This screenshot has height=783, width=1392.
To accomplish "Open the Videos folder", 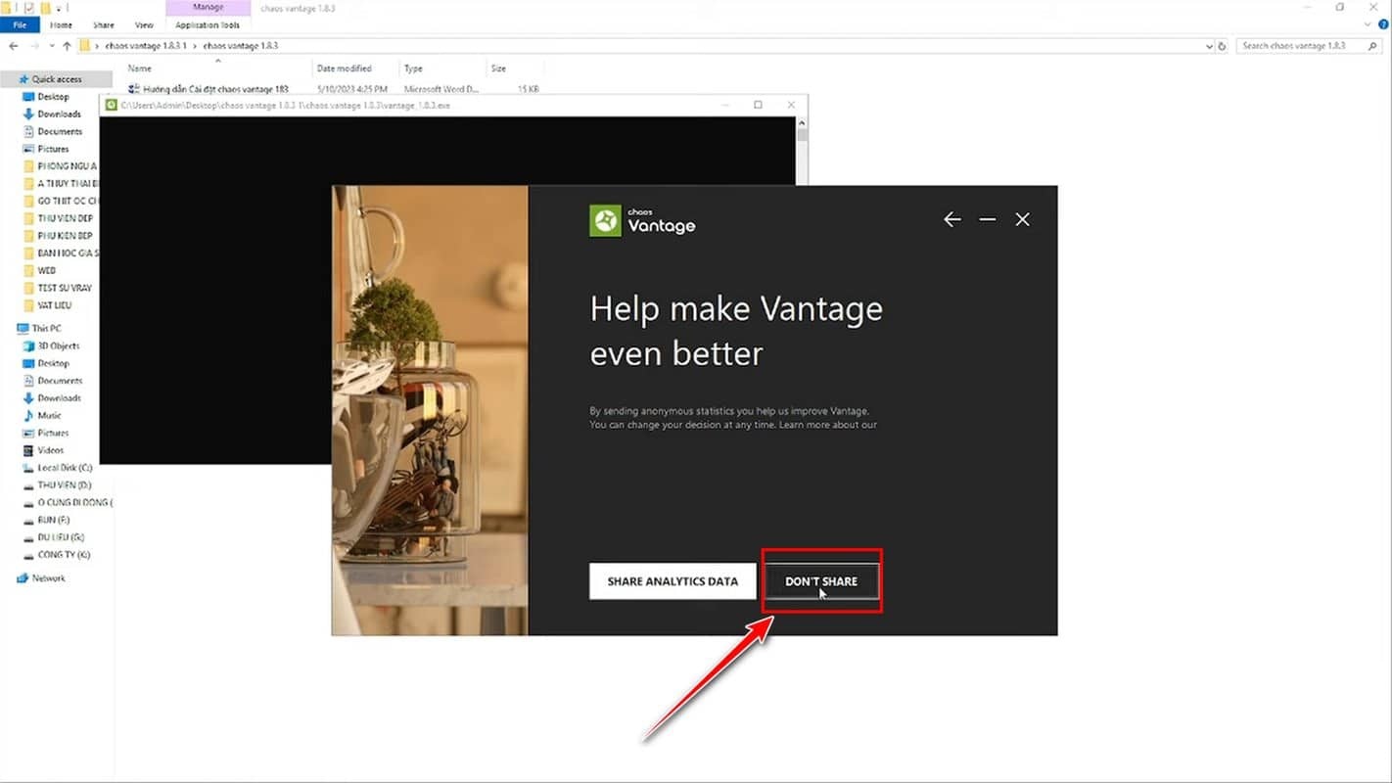I will point(50,450).
